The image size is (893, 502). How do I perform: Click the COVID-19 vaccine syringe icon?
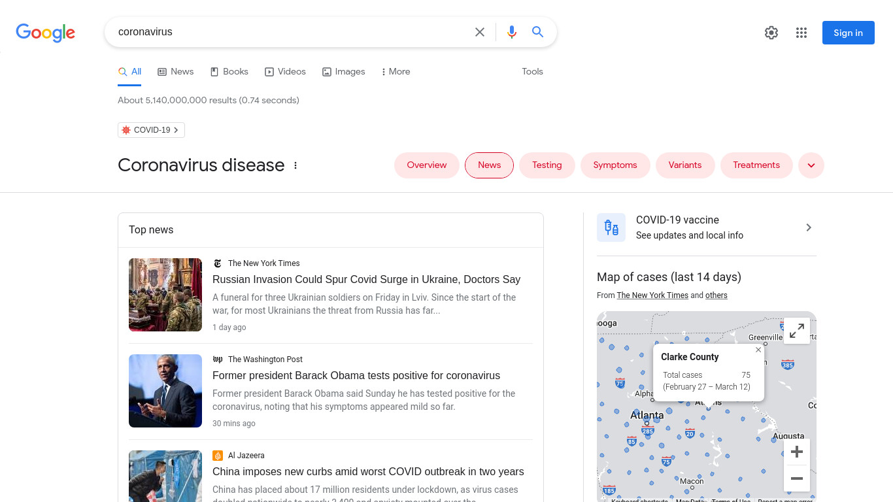[611, 227]
